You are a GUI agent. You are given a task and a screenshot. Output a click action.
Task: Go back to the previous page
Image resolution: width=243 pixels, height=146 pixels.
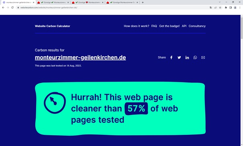(3, 8)
